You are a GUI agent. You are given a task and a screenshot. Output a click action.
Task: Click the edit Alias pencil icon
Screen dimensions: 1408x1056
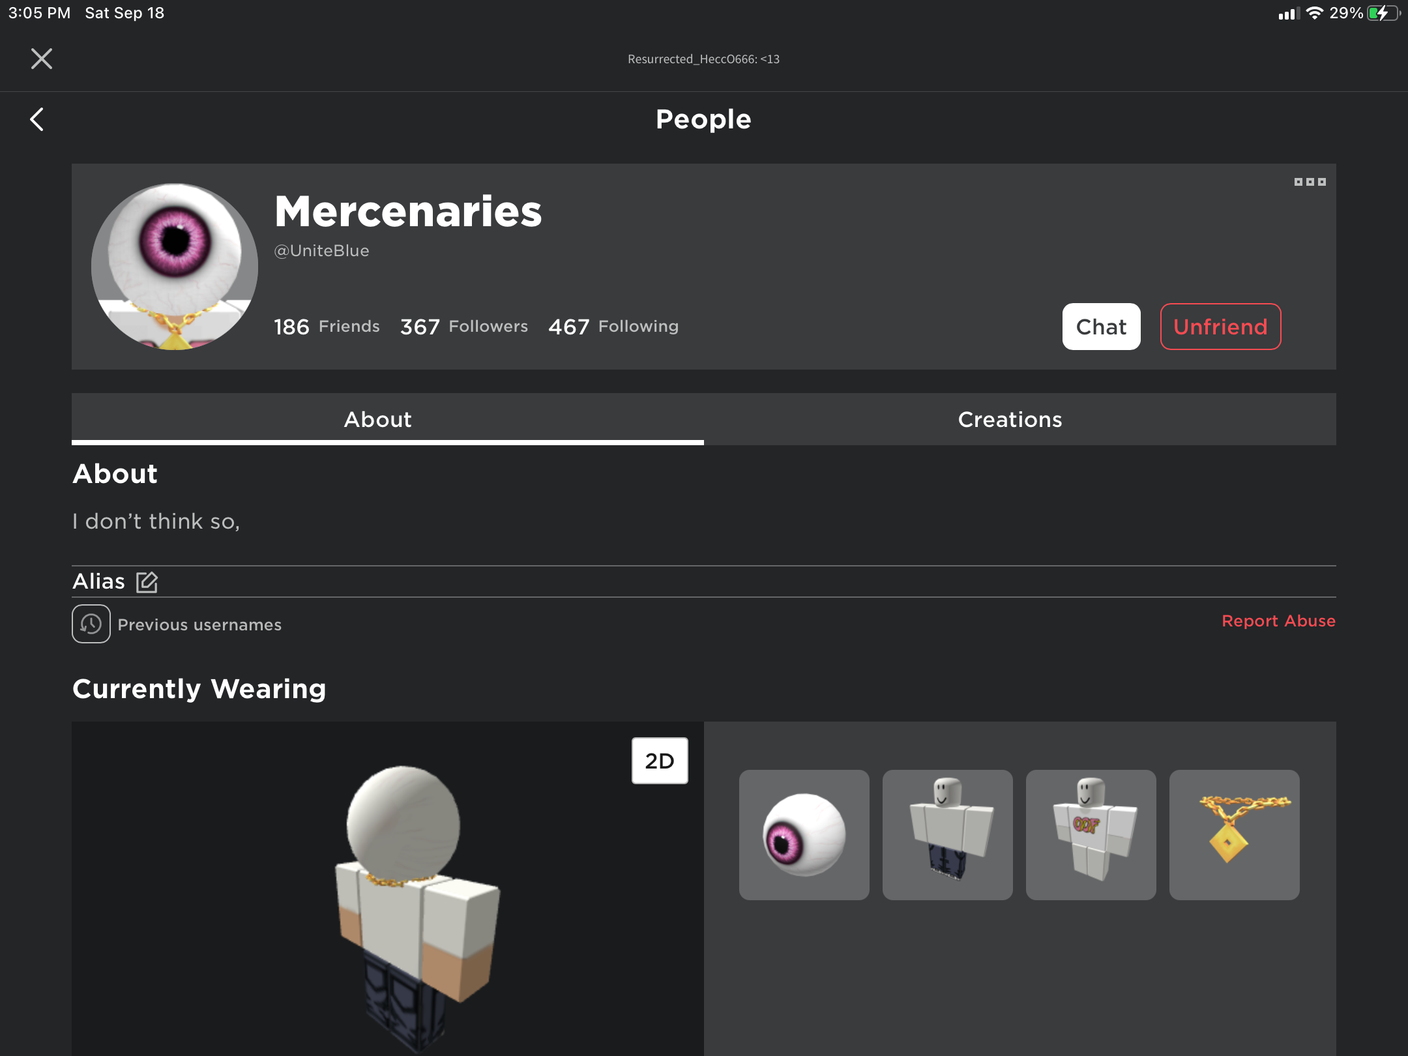click(x=147, y=580)
